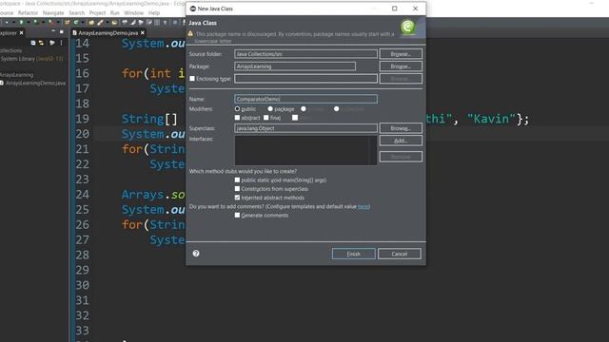The width and height of the screenshot is (609, 342).
Task: Close the ArraysLearningDemo.java editor tab
Action: coord(143,33)
